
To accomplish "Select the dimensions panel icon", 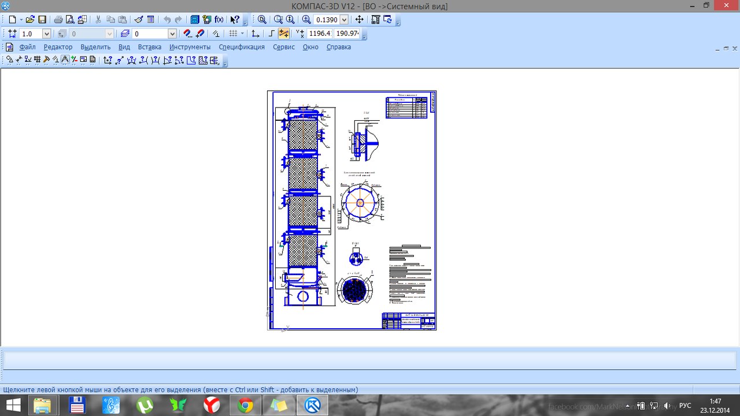I will [x=18, y=59].
